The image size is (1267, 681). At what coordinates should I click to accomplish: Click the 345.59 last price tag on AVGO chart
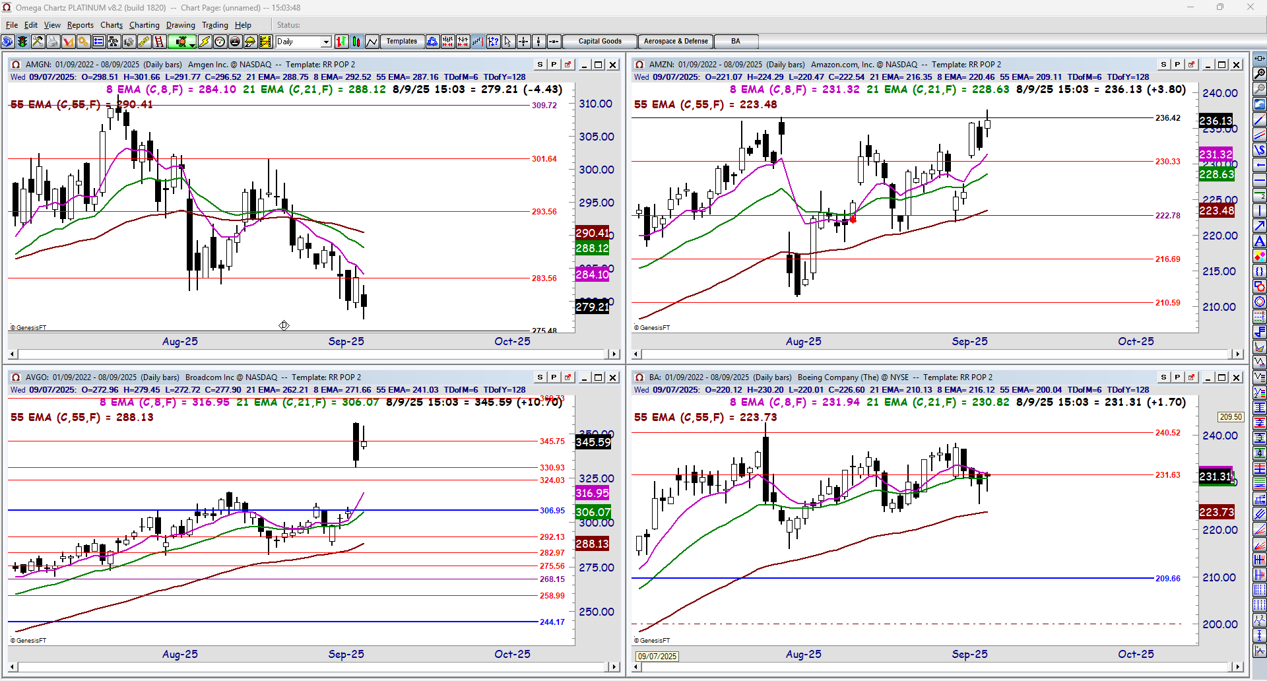coord(593,442)
